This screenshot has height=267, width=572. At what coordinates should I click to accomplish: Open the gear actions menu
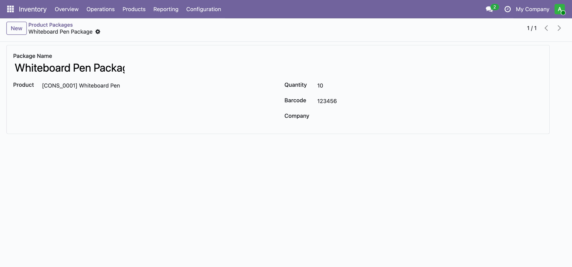click(98, 32)
